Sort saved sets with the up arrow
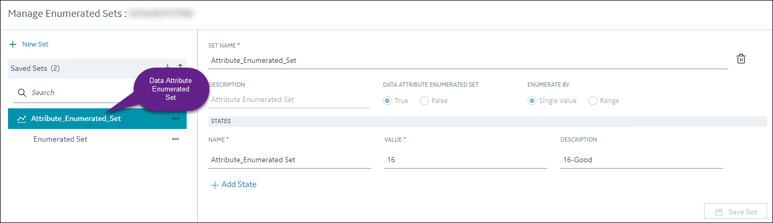This screenshot has width=773, height=223. (180, 67)
